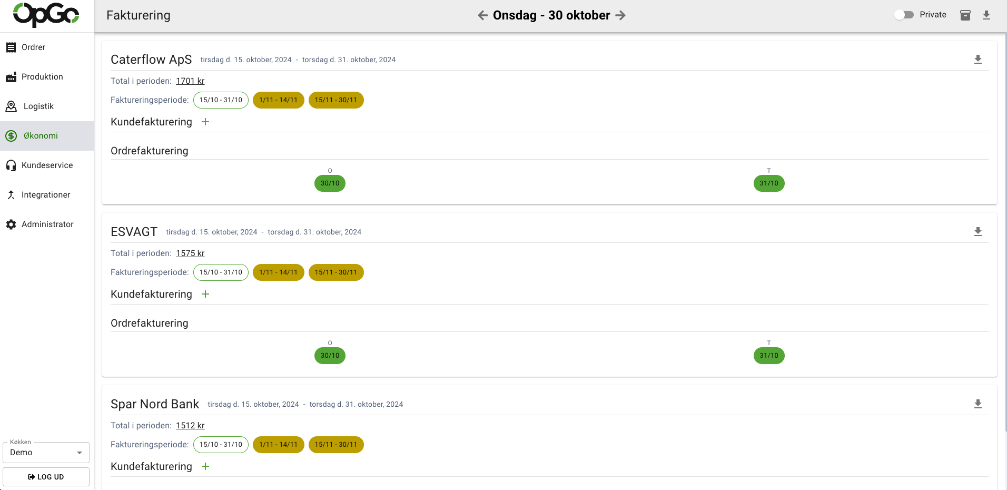Click the Onsdag - 30 oktober date title
1007x490 pixels.
pos(551,15)
